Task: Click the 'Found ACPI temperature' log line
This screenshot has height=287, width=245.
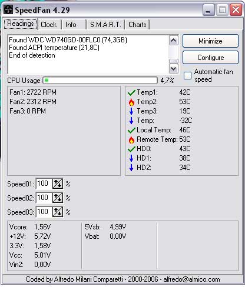Action: (x=54, y=48)
